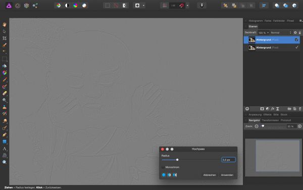The height and width of the screenshot is (190, 303).
Task: Select the Photo Persona icon
Action: tap(9, 6)
